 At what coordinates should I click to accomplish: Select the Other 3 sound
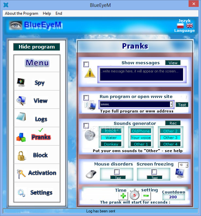[170, 137]
